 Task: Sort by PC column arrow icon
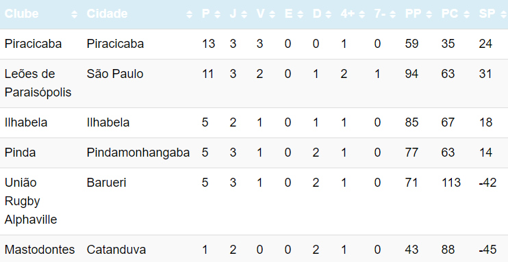[x=466, y=14]
